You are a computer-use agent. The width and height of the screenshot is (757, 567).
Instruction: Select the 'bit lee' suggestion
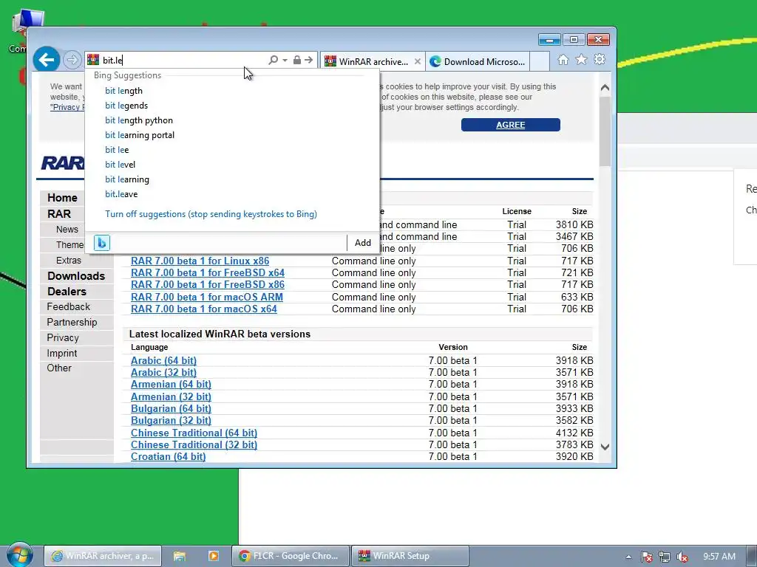point(117,150)
